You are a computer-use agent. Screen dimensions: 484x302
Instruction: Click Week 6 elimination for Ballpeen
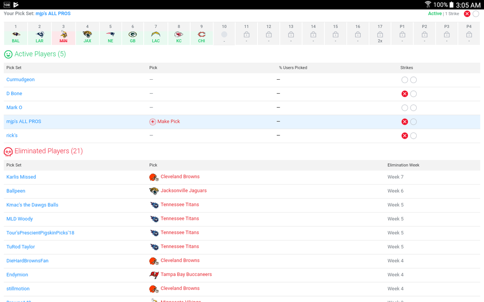point(395,191)
